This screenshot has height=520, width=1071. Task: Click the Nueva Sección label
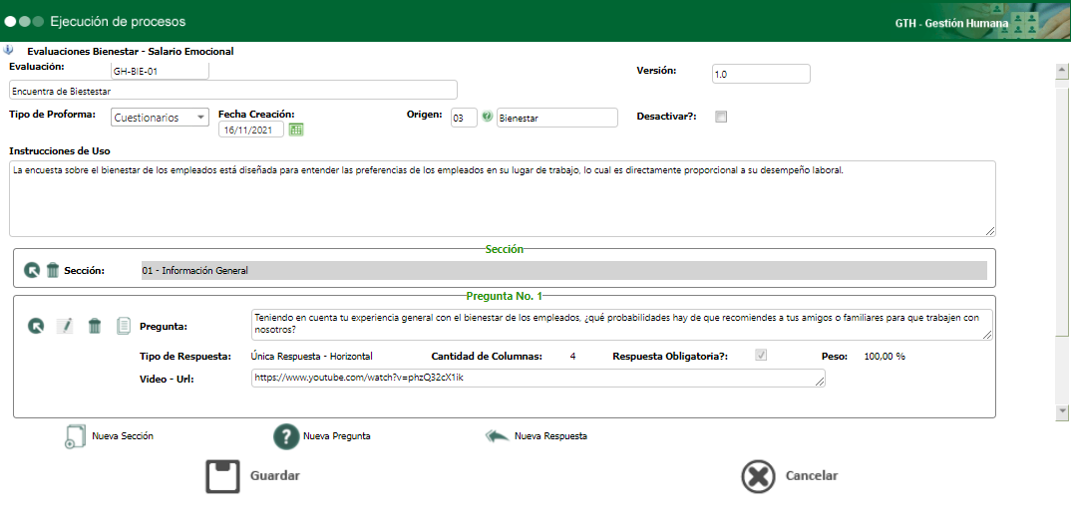point(123,436)
